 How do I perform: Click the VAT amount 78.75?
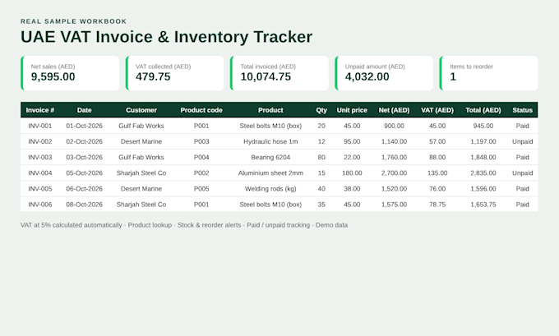[x=437, y=205]
